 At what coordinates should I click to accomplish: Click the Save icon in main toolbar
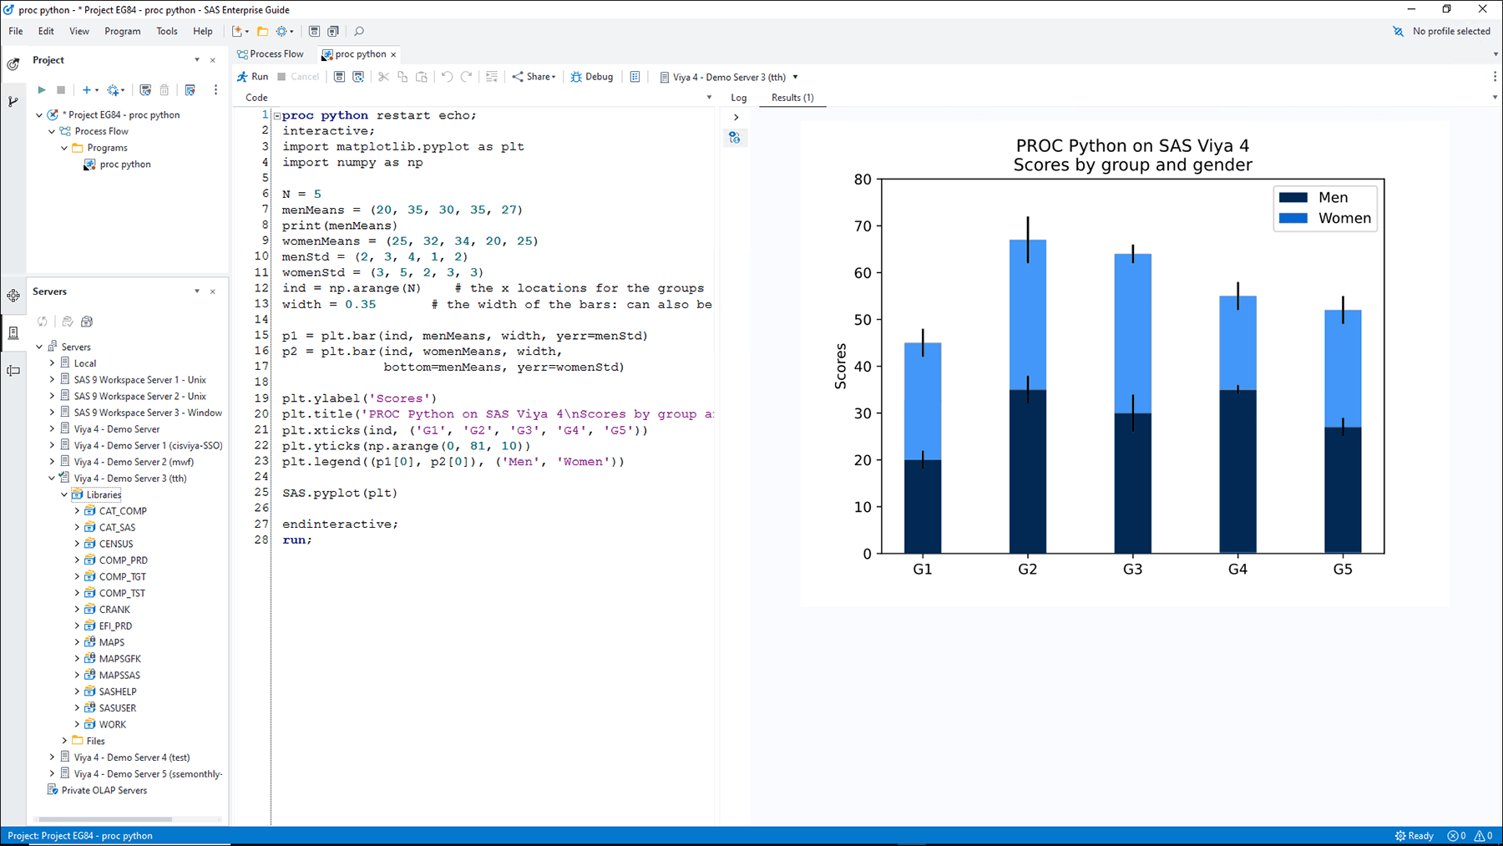pyautogui.click(x=314, y=32)
